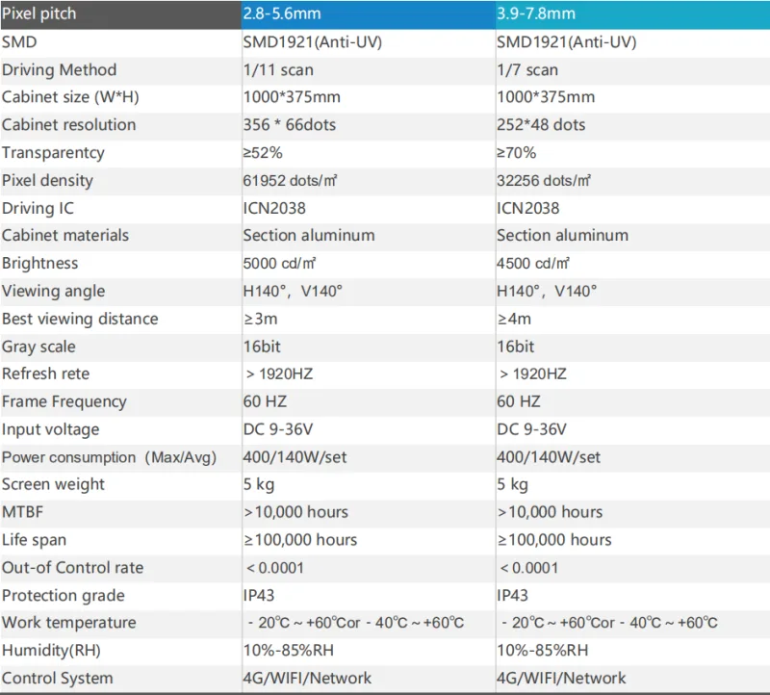770x695 pixels.
Task: Click the 4500 cd/㎡ brightness cell
Action: (533, 263)
